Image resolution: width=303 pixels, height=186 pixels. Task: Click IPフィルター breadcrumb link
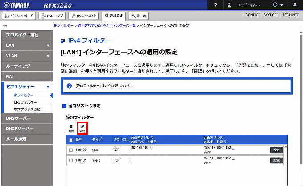click(x=64, y=25)
